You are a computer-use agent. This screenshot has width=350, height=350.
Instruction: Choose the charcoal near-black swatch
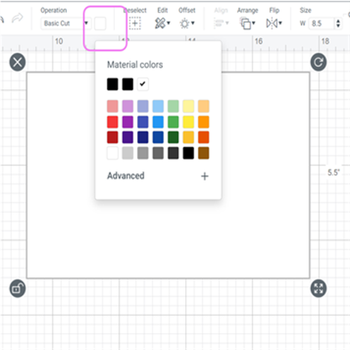point(173,153)
